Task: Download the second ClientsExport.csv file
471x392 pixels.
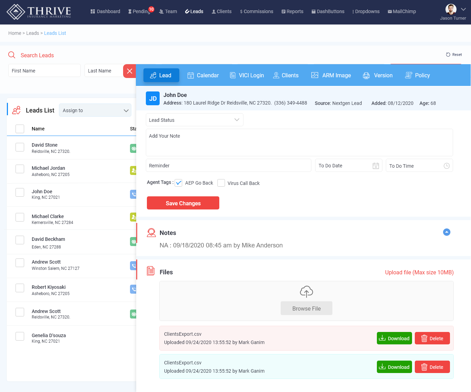Action: 394,367
